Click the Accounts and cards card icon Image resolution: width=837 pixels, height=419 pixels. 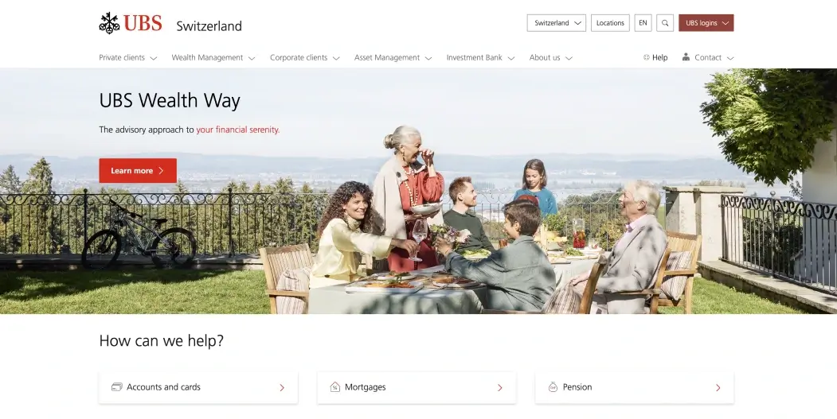116,387
